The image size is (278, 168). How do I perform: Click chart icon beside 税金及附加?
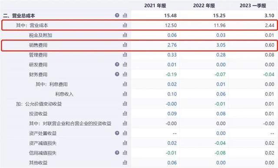(x=125, y=35)
